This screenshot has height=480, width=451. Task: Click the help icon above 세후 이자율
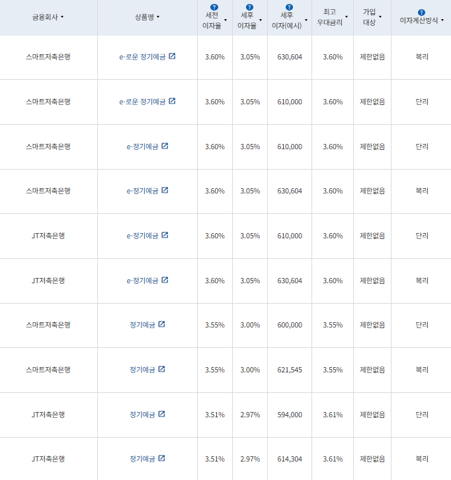[x=249, y=7]
